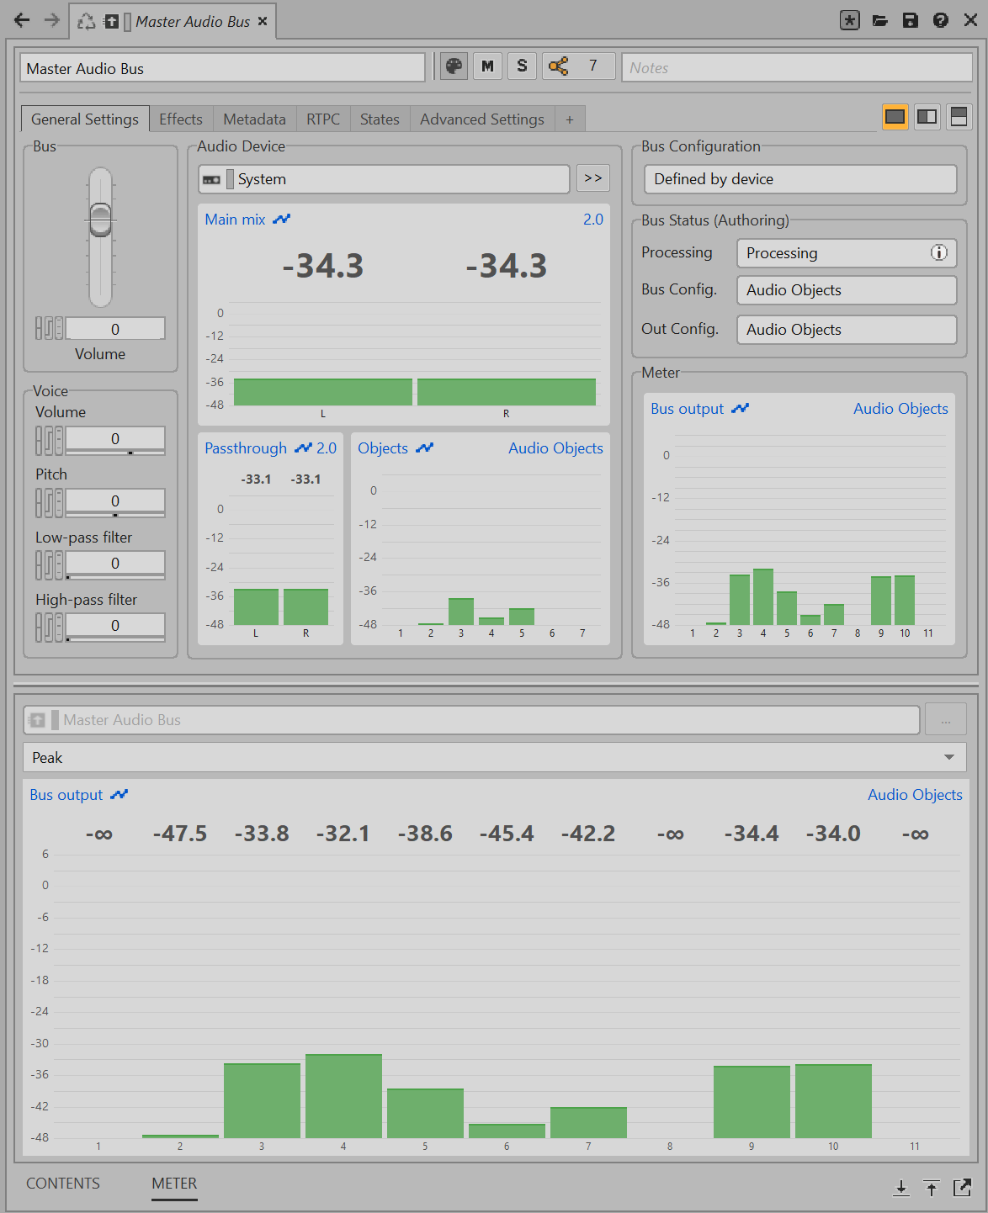Screen dimensions: 988x1213
Task: Open the help question mark icon
Action: pyautogui.click(x=941, y=21)
